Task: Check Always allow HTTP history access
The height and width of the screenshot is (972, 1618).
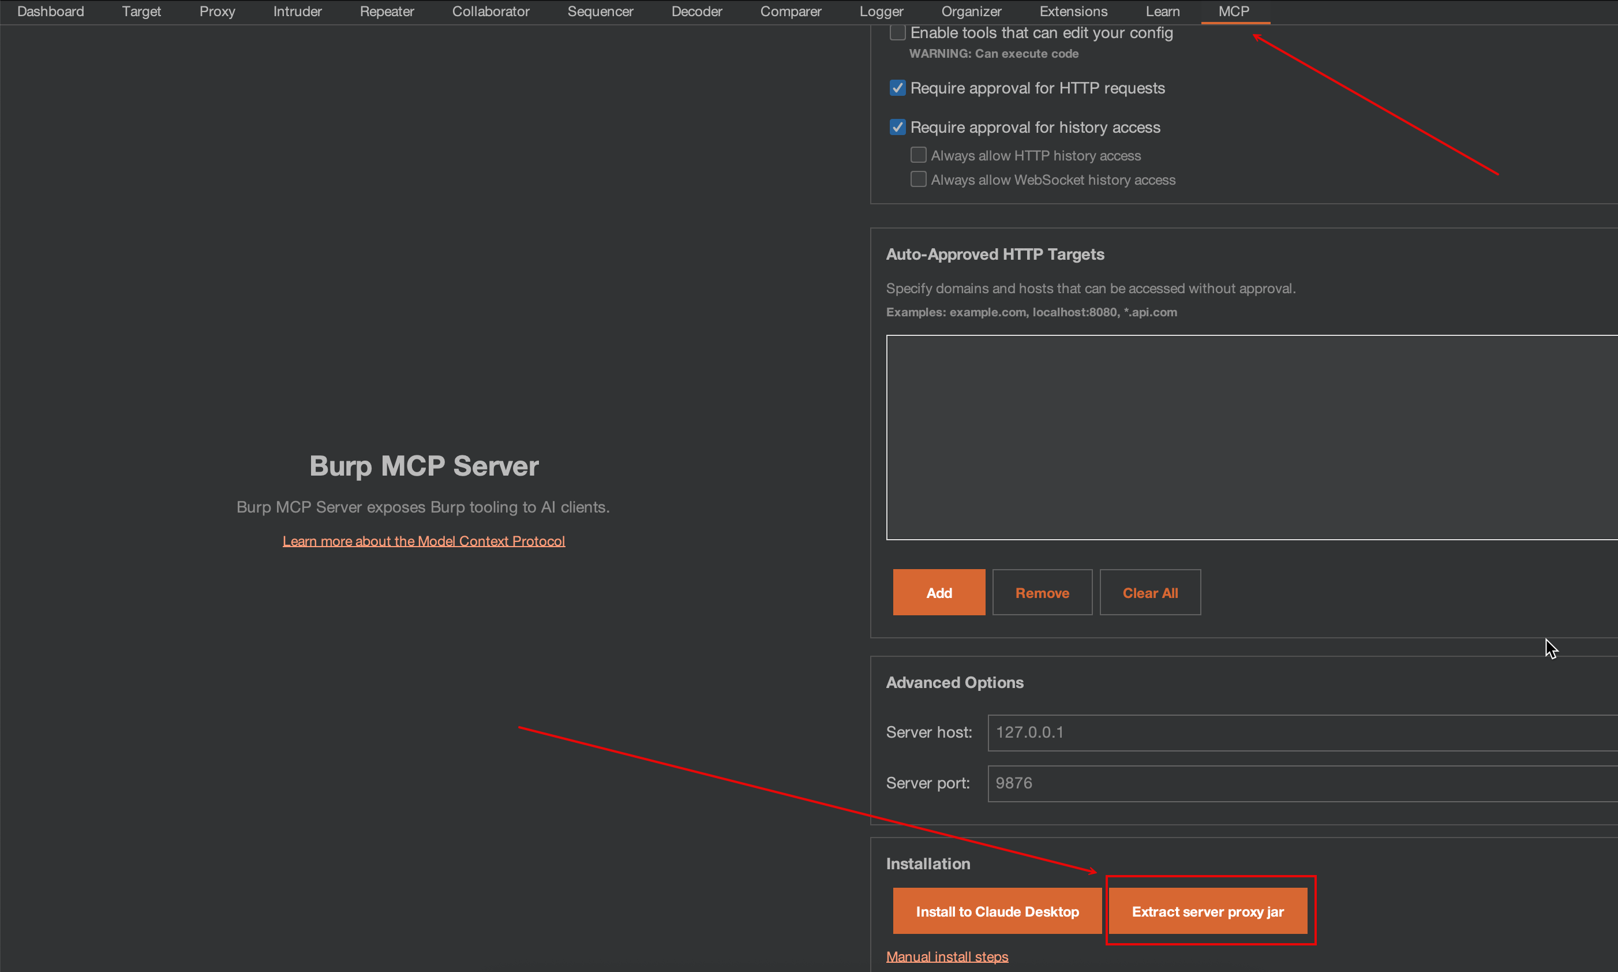Action: 918,155
